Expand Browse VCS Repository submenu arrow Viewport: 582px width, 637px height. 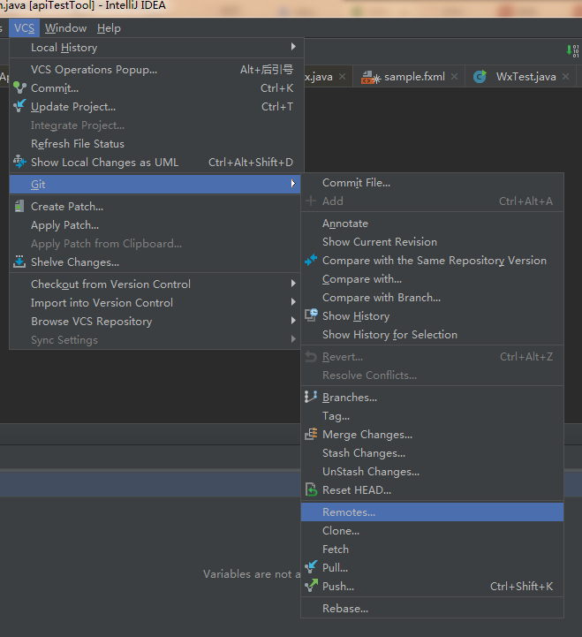pyautogui.click(x=293, y=321)
